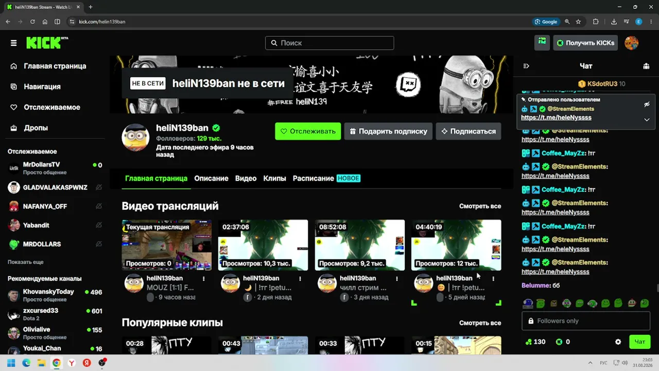Screen dimensions: 659x371
Task: Send message with the green Чат button
Action: pos(639,342)
